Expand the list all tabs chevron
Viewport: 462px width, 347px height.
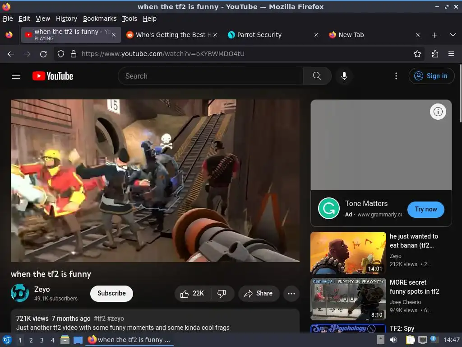[453, 35]
